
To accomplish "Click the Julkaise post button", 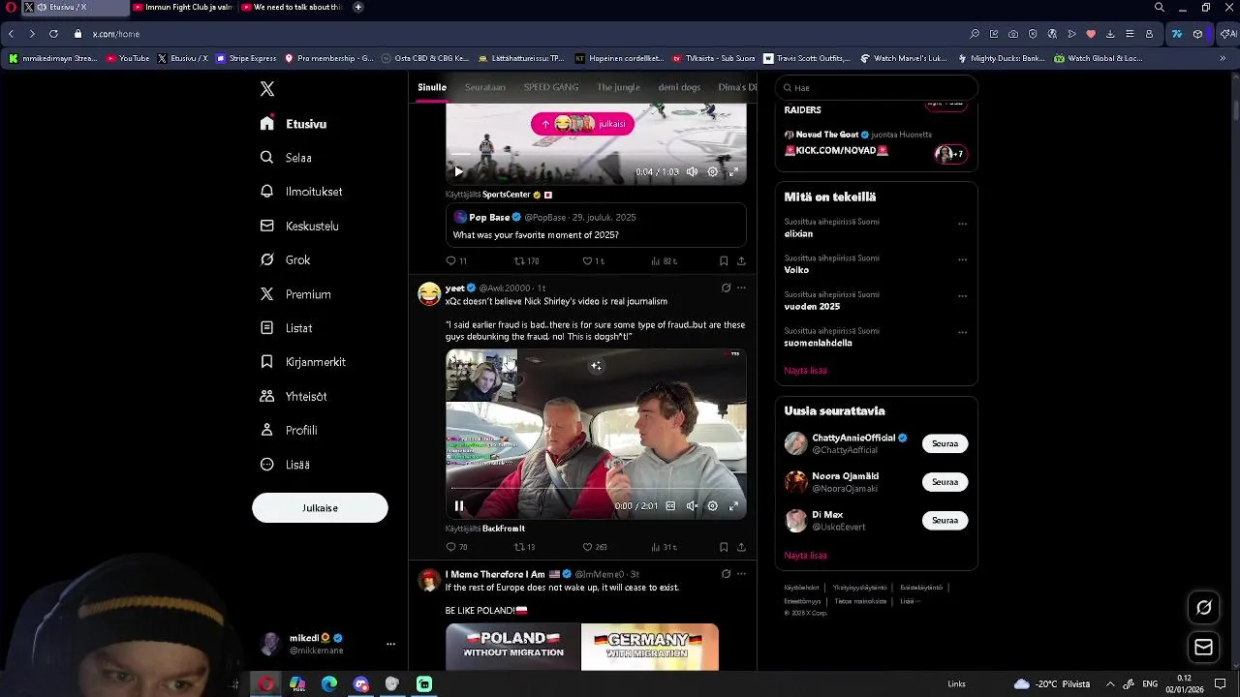I will pos(320,508).
